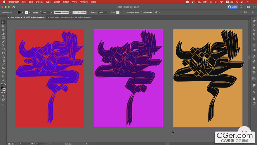The height and width of the screenshot is (145, 257).
Task: Click the Search icon next to Share
Action: tap(241, 7)
